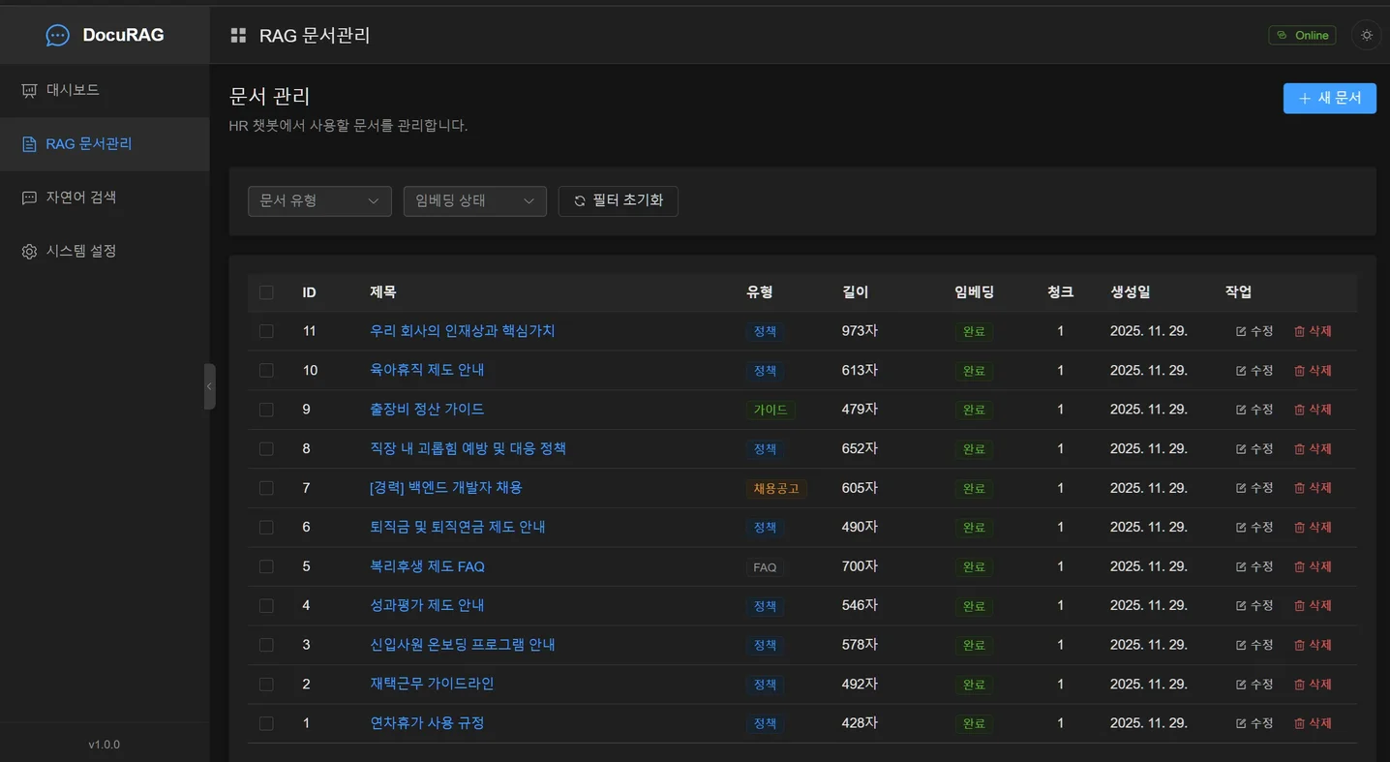
Task: Open the 자연어 검색 chat icon
Action: tap(29, 197)
